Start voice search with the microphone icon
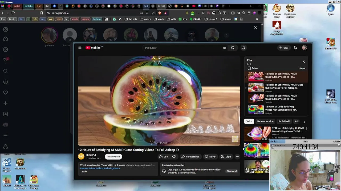 pos(243,48)
